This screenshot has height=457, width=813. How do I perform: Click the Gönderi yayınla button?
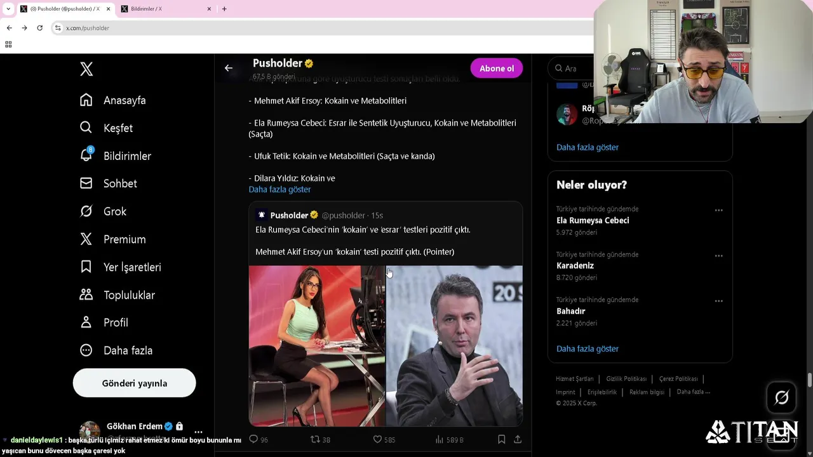pyautogui.click(x=134, y=383)
